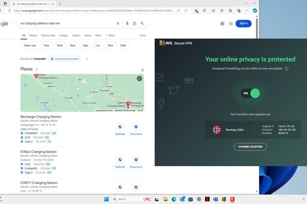The width and height of the screenshot is (307, 204).
Task: Expand the map with the fullscreen icon
Action: [x=139, y=78]
